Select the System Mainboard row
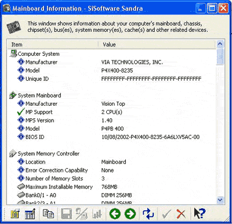The image size is (232, 224). pyautogui.click(x=39, y=95)
